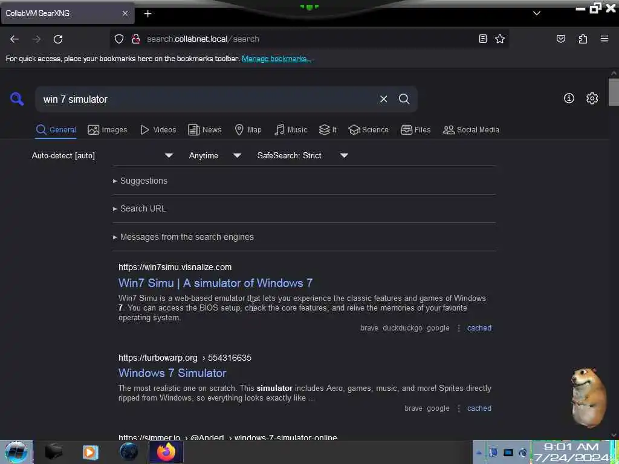Clear the search query with X icon
The image size is (619, 464).
pyautogui.click(x=383, y=99)
